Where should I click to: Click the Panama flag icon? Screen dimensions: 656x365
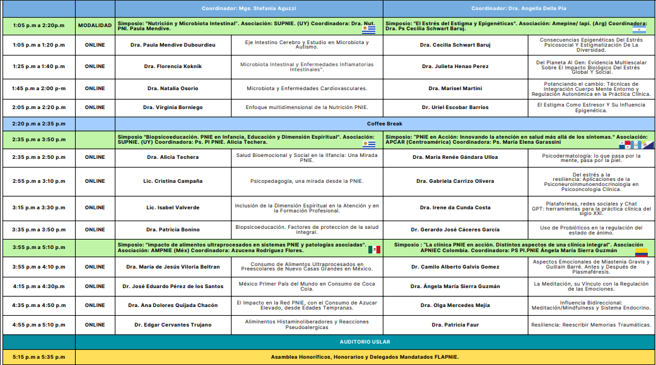pos(625,144)
